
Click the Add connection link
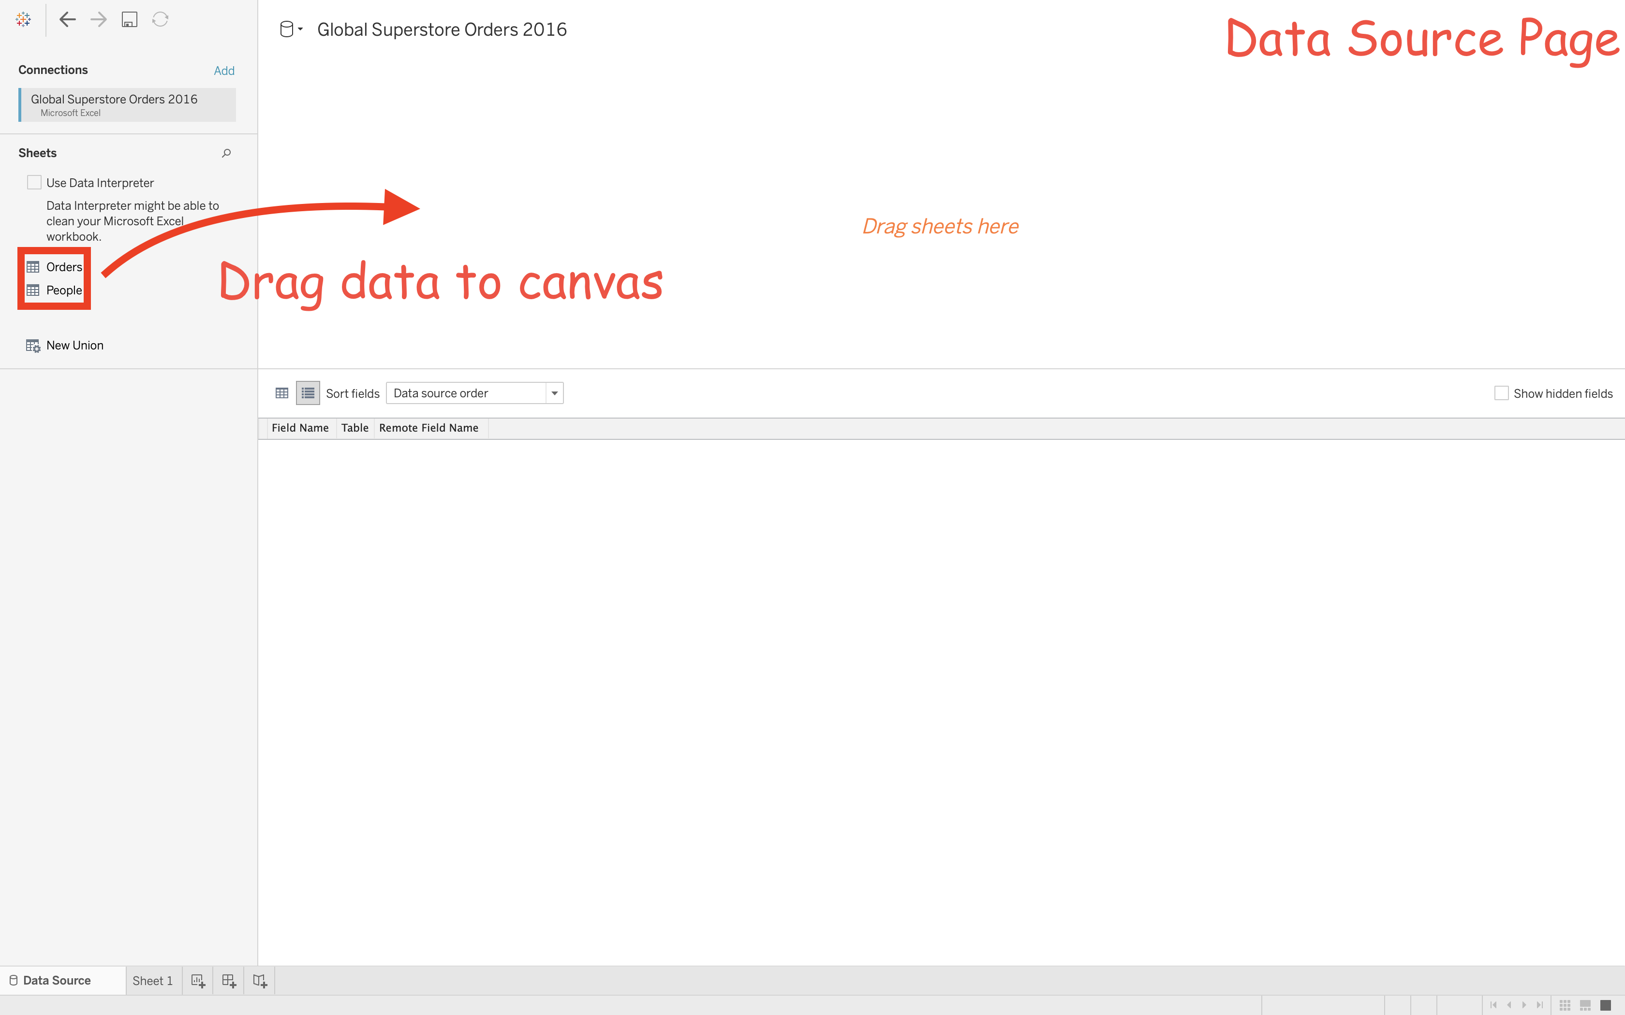click(223, 71)
